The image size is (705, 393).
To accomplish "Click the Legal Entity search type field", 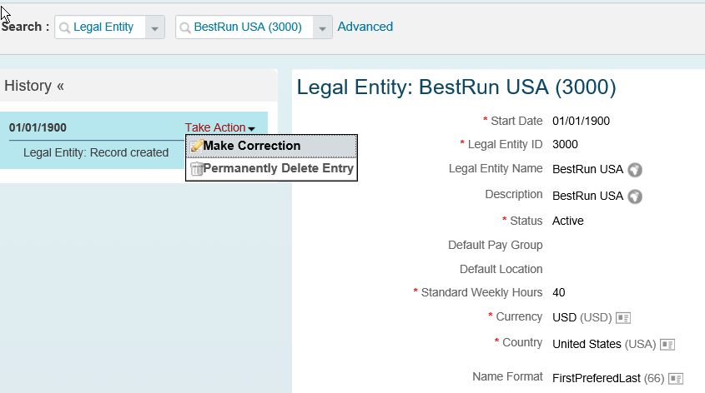I will 109,27.
